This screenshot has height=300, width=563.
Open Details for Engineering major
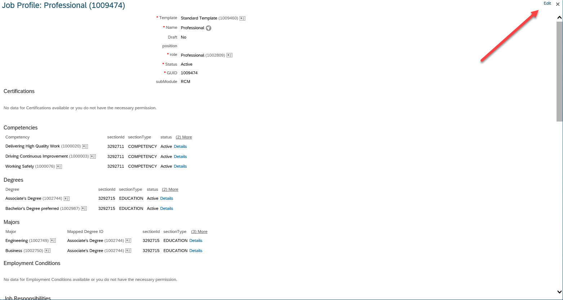(196, 241)
